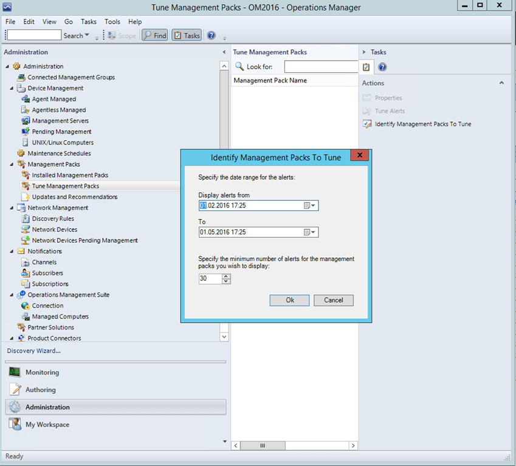The height and width of the screenshot is (466, 516).
Task: Click the Tasks pane clipboard icon
Action: (366, 67)
